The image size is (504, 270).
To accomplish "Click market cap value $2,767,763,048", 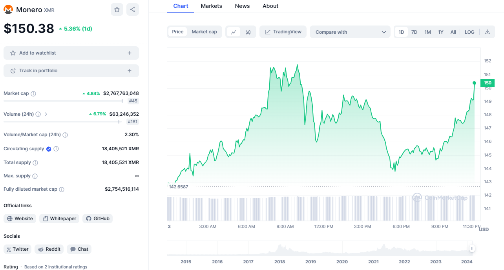I will pyautogui.click(x=121, y=93).
